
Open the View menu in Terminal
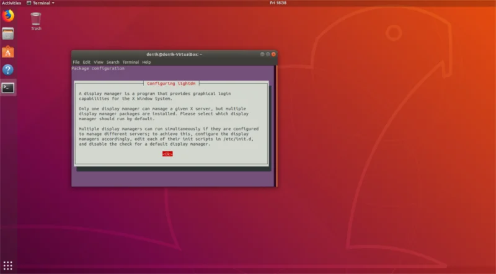[x=99, y=62]
